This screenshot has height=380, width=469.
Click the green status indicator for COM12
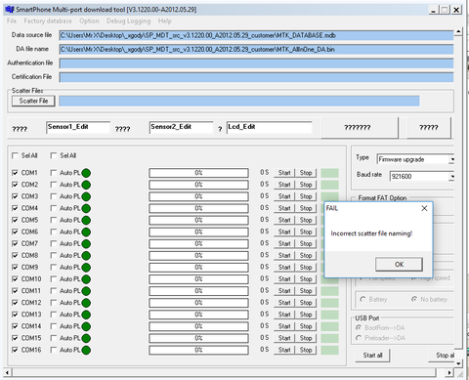pos(86,303)
